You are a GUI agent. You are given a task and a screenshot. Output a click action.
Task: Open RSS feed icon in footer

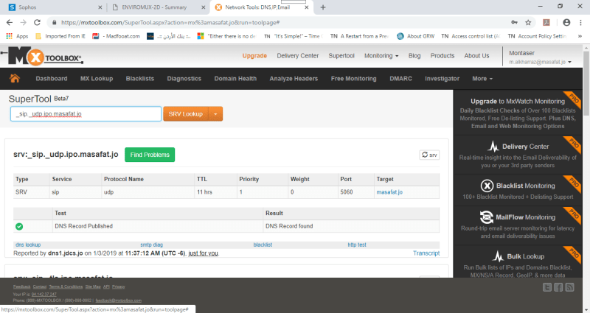pos(569,287)
